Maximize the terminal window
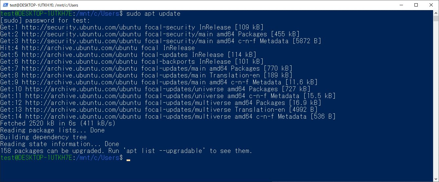 416,5
